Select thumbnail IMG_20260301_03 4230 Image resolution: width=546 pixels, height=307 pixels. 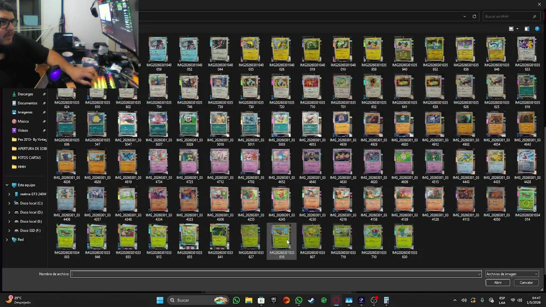point(312,204)
